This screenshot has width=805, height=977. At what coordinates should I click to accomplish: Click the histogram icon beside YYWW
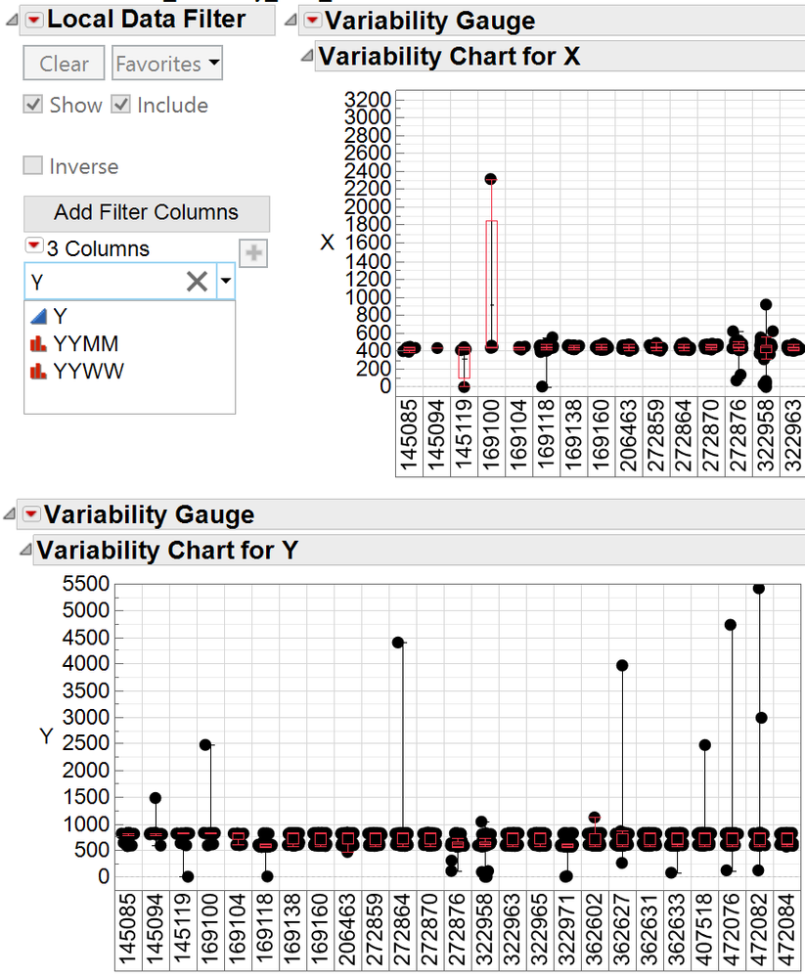tap(39, 371)
